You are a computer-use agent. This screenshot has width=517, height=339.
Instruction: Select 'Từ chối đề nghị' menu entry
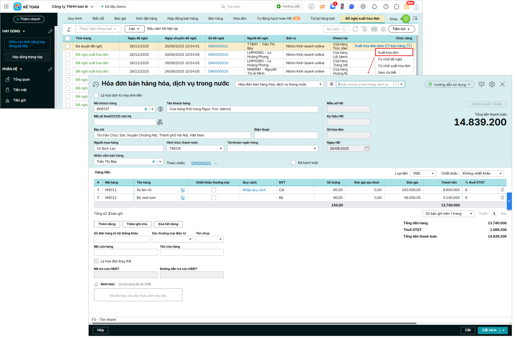point(390,59)
